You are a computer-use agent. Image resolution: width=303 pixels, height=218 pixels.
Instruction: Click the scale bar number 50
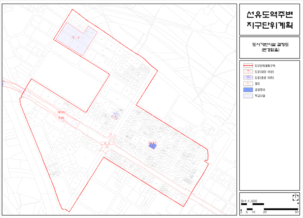click(x=296, y=212)
